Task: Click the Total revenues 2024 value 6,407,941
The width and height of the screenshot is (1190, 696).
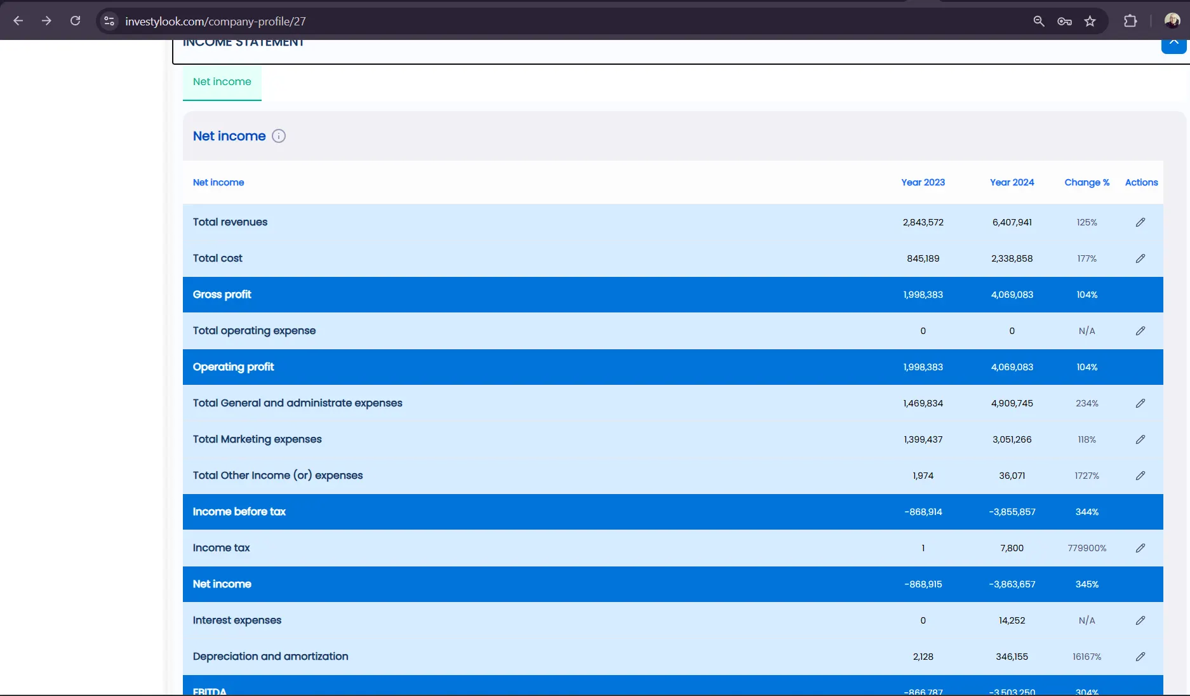Action: click(1012, 222)
